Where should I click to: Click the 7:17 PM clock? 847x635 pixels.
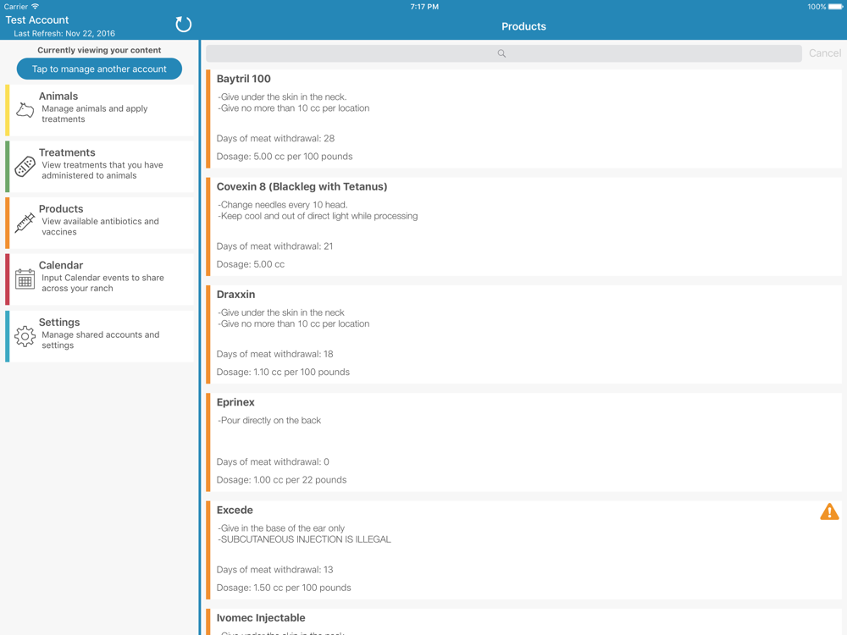tap(424, 7)
